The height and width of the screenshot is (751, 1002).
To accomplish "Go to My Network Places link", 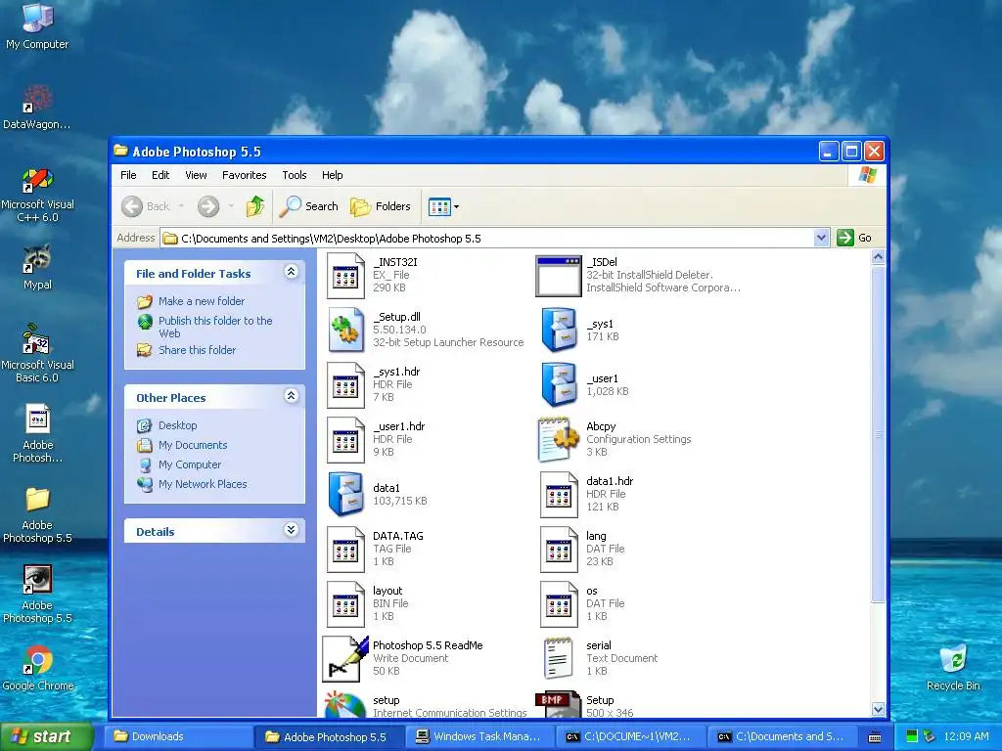I will click(x=203, y=484).
